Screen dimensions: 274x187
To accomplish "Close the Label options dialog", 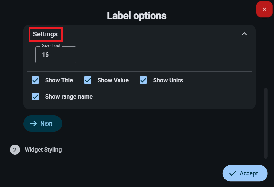I will coord(264,9).
